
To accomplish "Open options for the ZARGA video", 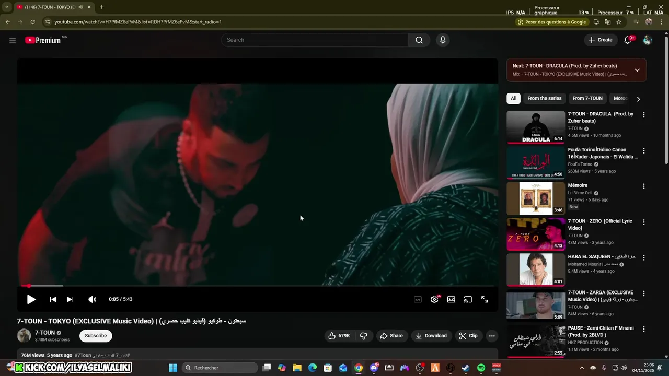I will 644,293.
